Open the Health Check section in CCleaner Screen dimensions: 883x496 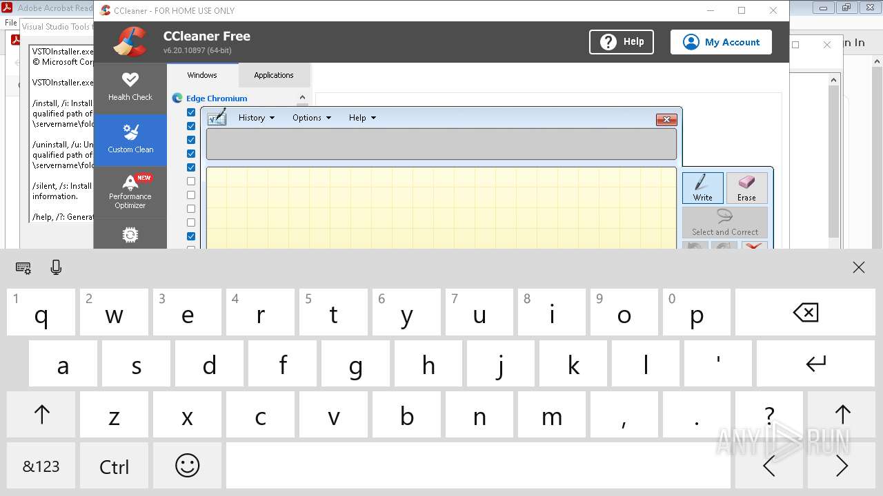130,87
